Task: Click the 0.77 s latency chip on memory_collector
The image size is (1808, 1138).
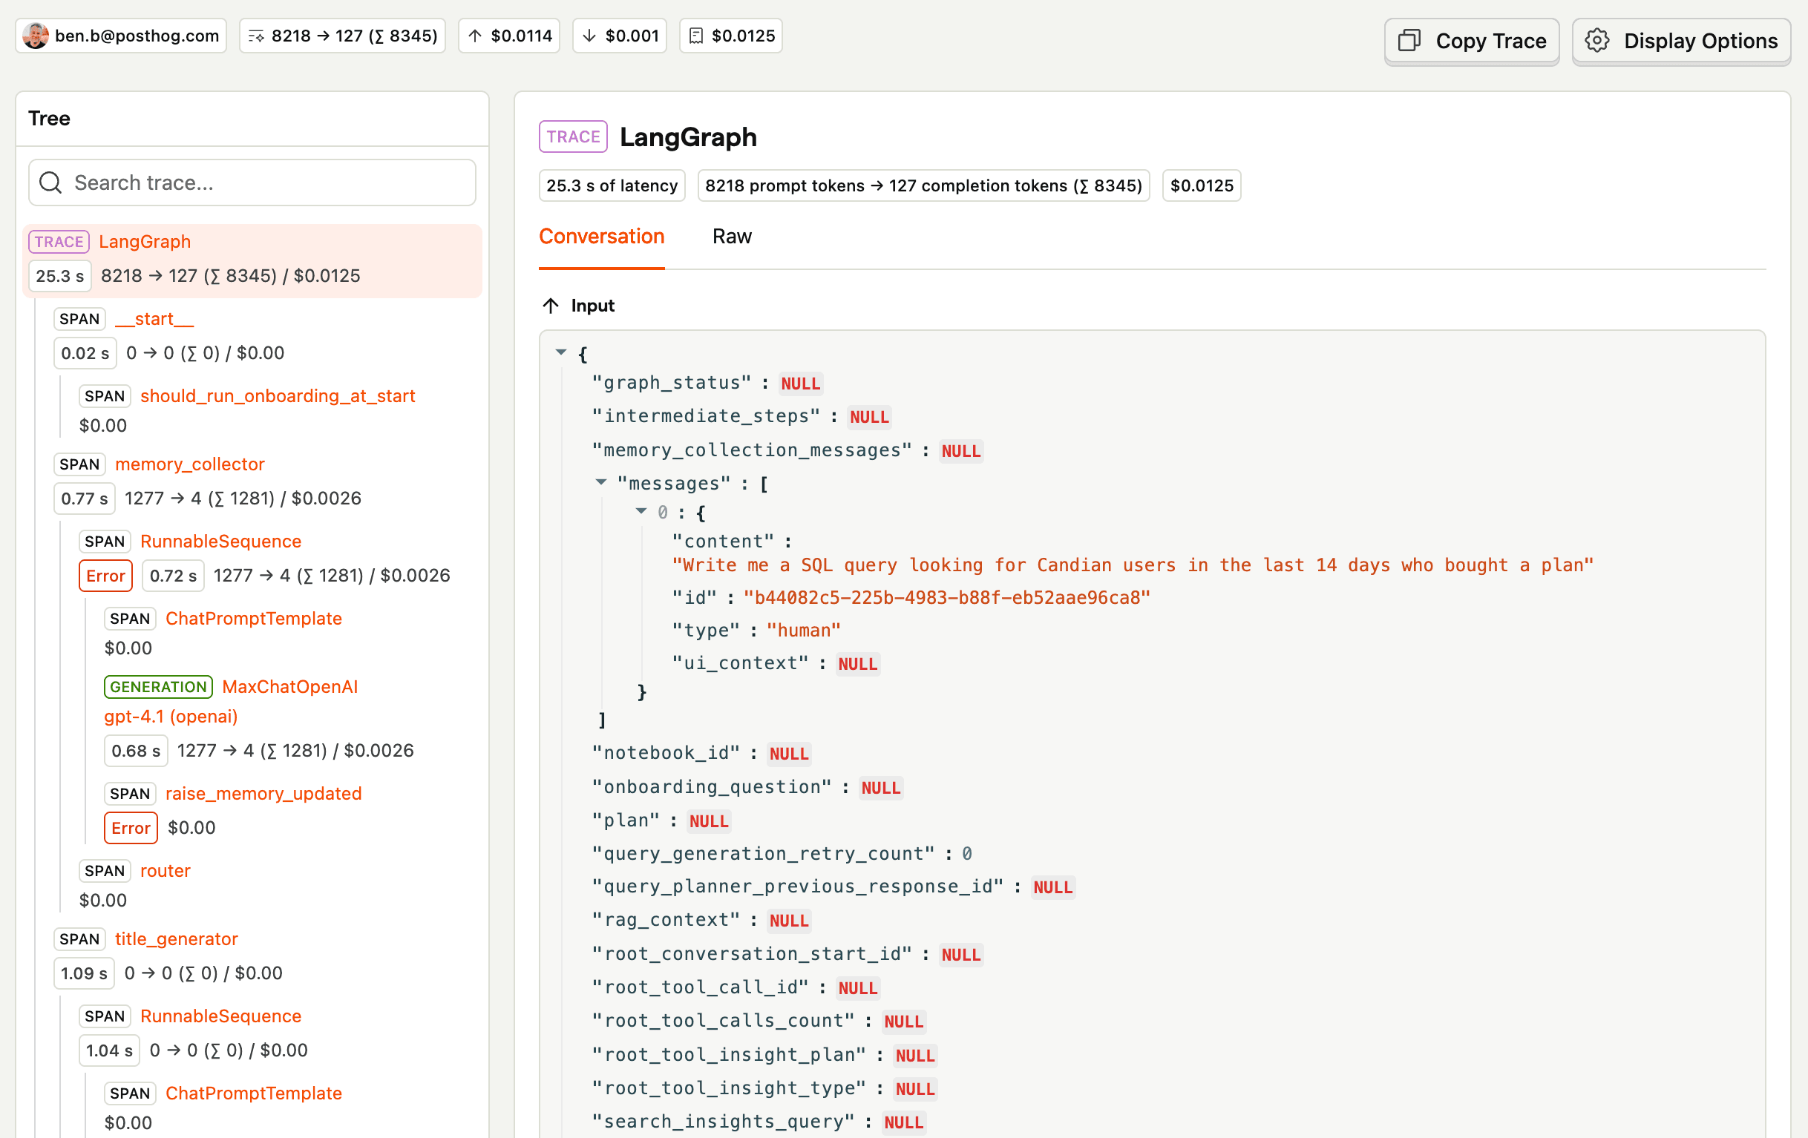Action: click(x=84, y=499)
